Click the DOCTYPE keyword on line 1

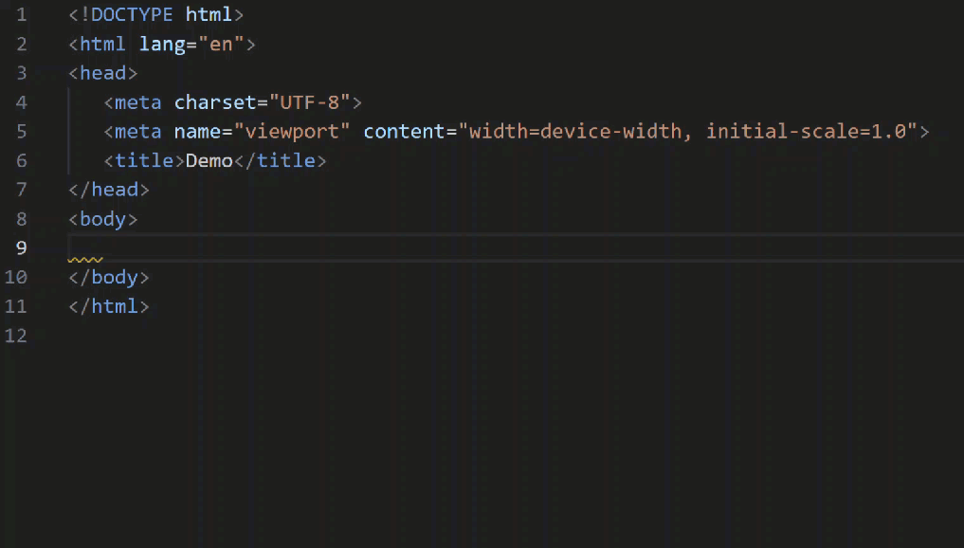pos(132,14)
